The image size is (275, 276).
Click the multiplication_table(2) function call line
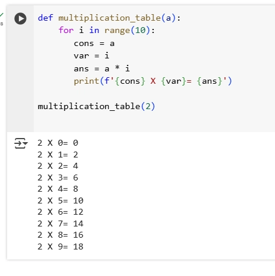[96, 106]
